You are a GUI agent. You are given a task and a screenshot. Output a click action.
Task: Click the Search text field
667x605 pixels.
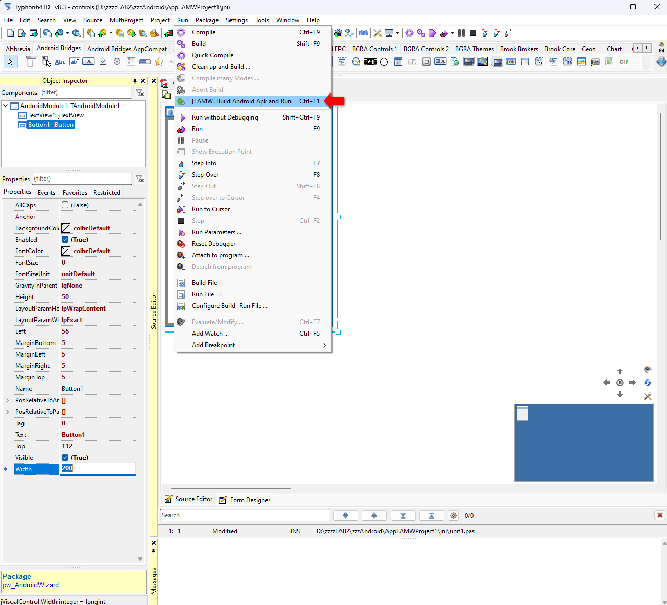click(245, 515)
